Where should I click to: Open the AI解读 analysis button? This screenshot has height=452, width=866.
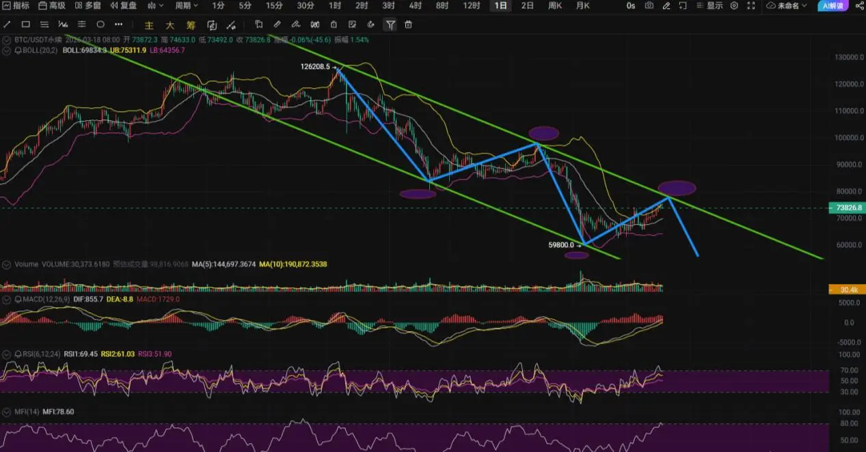click(833, 5)
